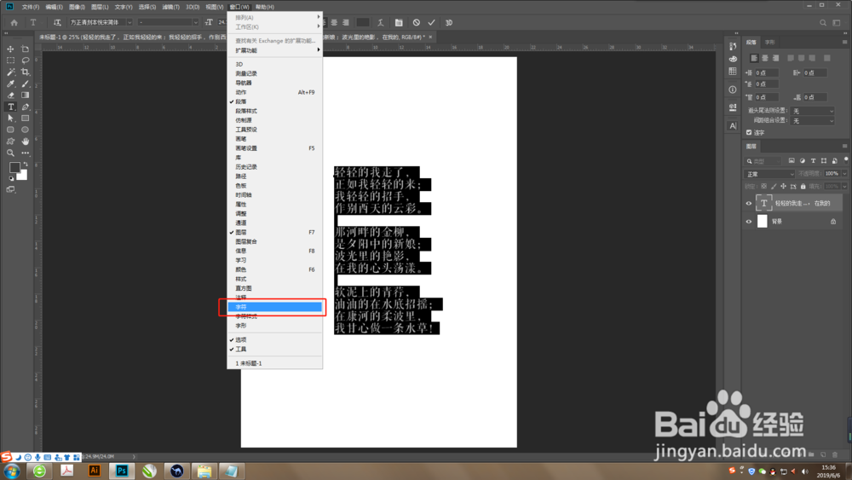Select the Hand tool
Screen dimensions: 852x480
[x=25, y=142]
